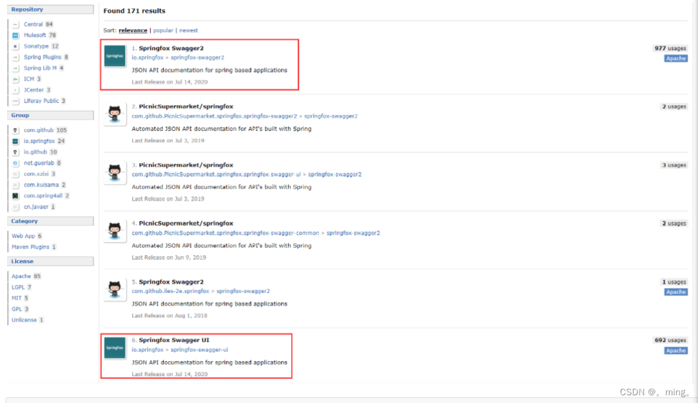Click the Apache license badge of result 1
Screen dimensions: 698x403
[x=676, y=59]
